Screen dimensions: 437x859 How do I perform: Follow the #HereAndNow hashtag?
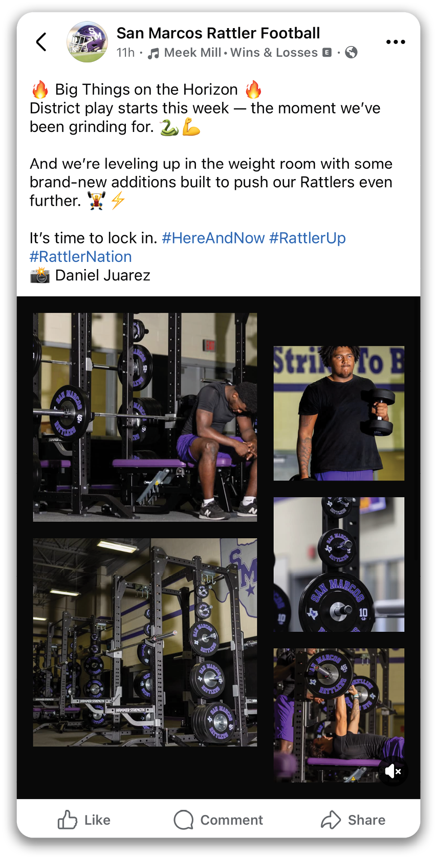click(x=213, y=238)
